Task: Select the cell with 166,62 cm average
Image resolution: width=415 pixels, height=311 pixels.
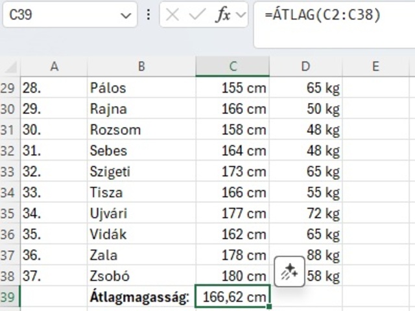Action: pyautogui.click(x=233, y=297)
